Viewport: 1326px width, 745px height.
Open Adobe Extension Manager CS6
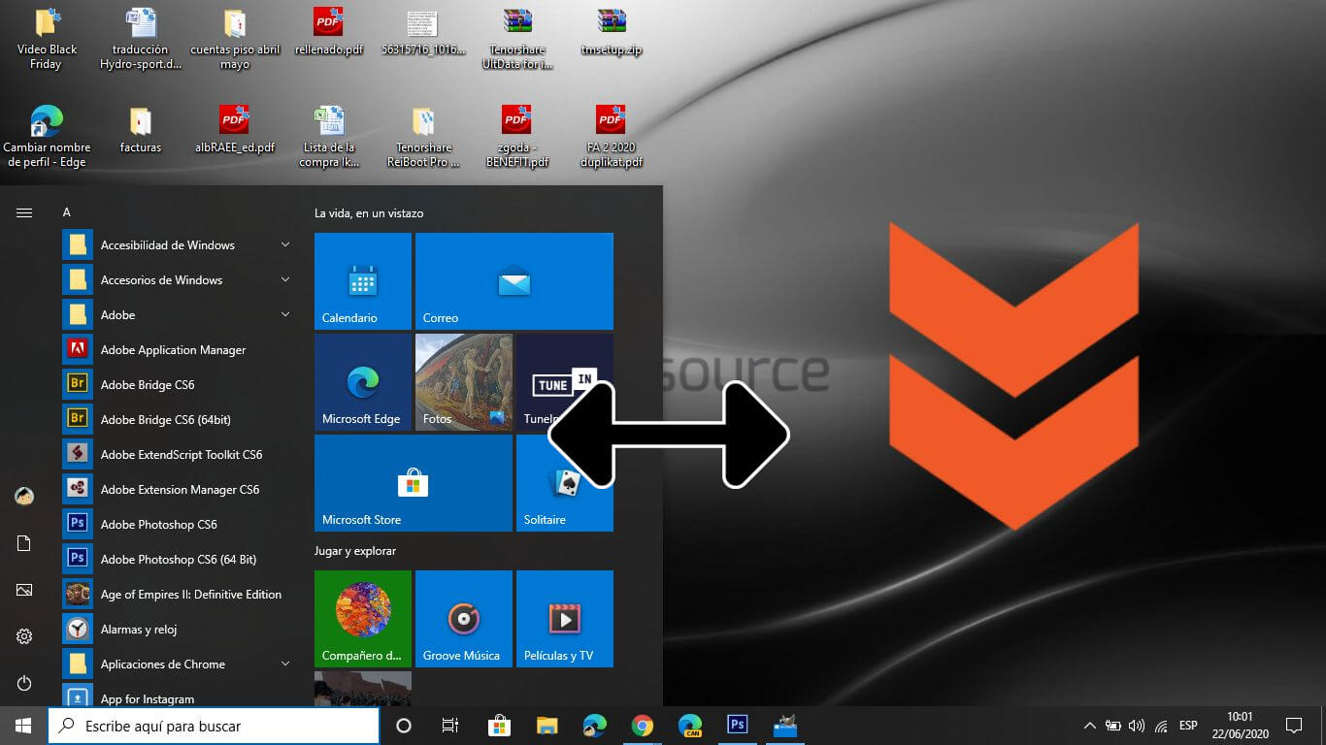coord(180,490)
